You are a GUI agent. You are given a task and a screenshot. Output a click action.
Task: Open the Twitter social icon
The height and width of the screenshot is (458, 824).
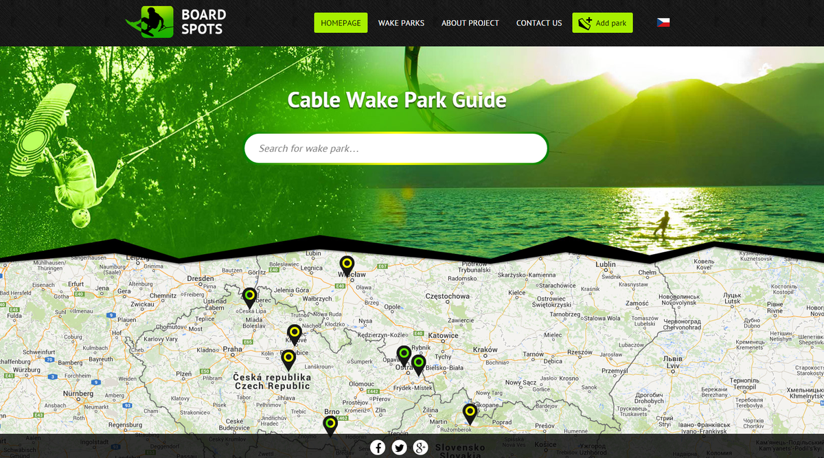400,448
